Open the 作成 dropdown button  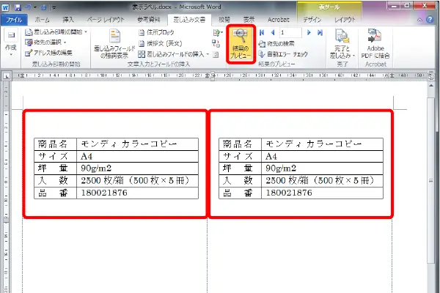point(11,42)
